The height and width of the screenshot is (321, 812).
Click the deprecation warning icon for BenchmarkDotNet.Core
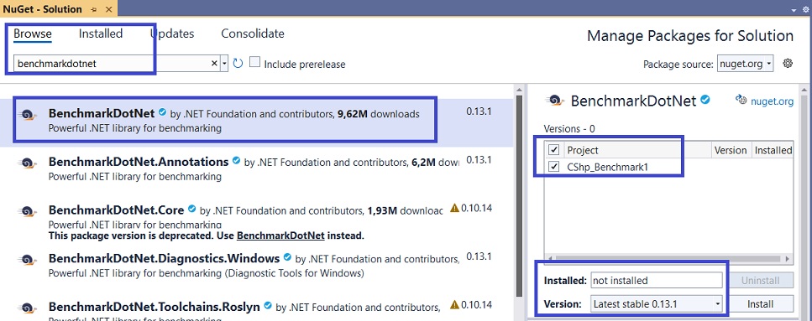(454, 208)
